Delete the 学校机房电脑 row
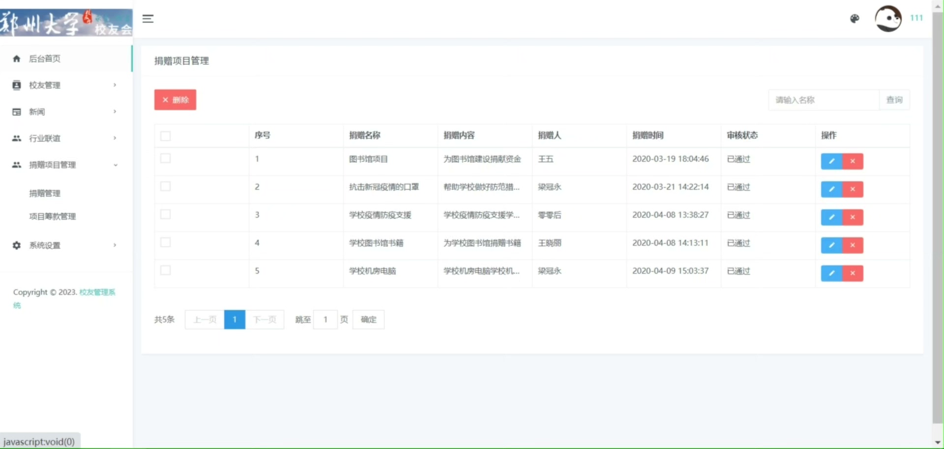944x449 pixels. (853, 273)
